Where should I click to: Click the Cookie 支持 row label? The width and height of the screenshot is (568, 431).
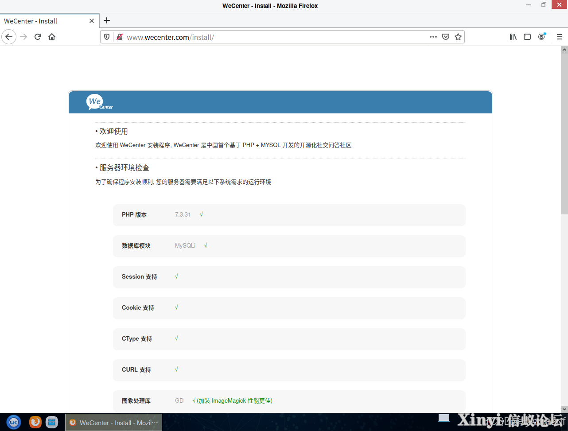point(138,307)
